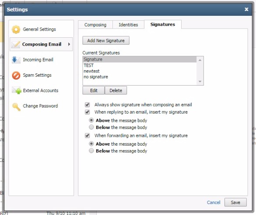
Task: Click the Composing Email envelope icon
Action: click(x=16, y=44)
